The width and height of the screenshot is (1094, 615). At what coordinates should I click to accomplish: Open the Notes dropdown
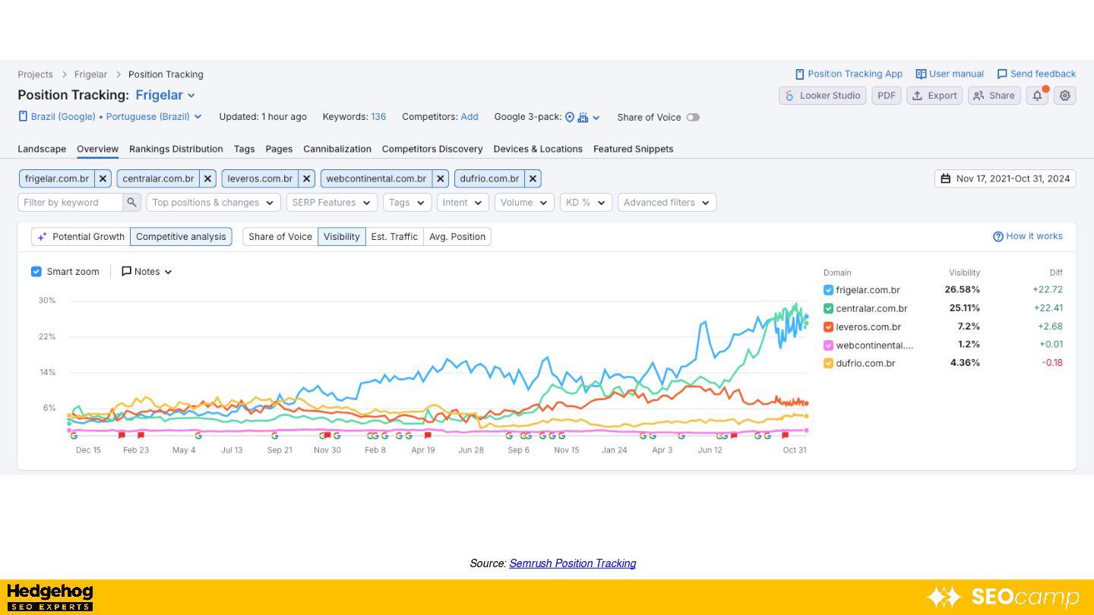[147, 272]
